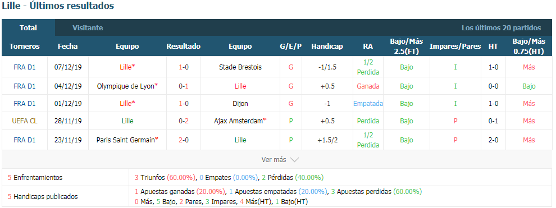Image resolution: width=556 pixels, height=208 pixels.
Task: Click the Dijon team name
Action: pos(240,104)
